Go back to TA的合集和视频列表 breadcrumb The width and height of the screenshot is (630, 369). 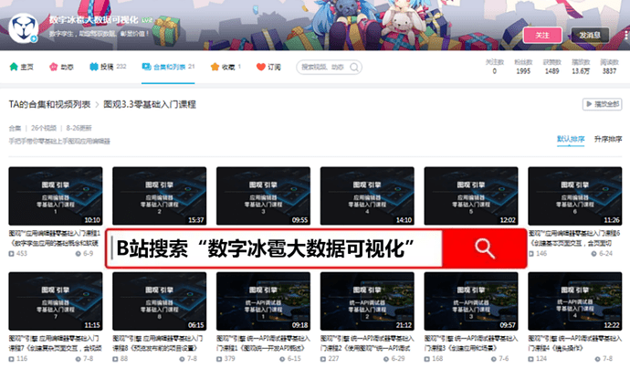tap(49, 104)
